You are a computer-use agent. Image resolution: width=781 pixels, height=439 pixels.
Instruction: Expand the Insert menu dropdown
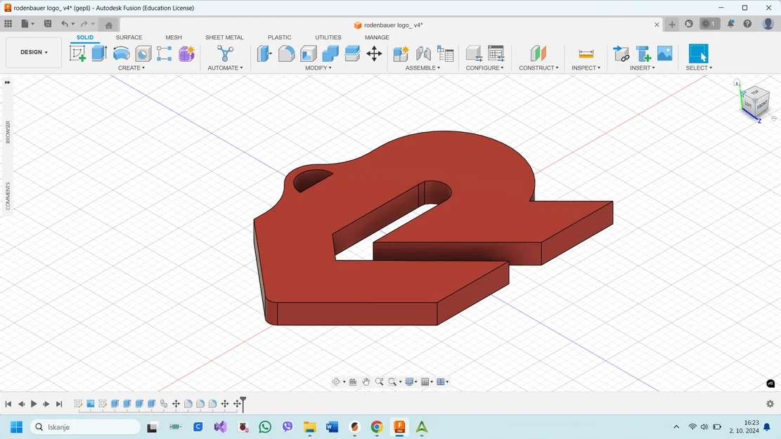pos(643,67)
